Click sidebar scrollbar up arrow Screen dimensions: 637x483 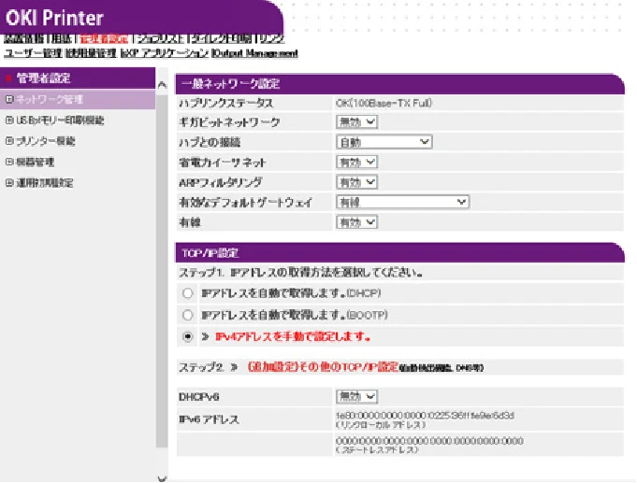pyautogui.click(x=162, y=85)
